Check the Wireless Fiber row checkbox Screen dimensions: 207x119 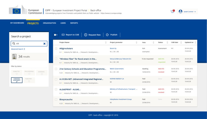[56, 59]
